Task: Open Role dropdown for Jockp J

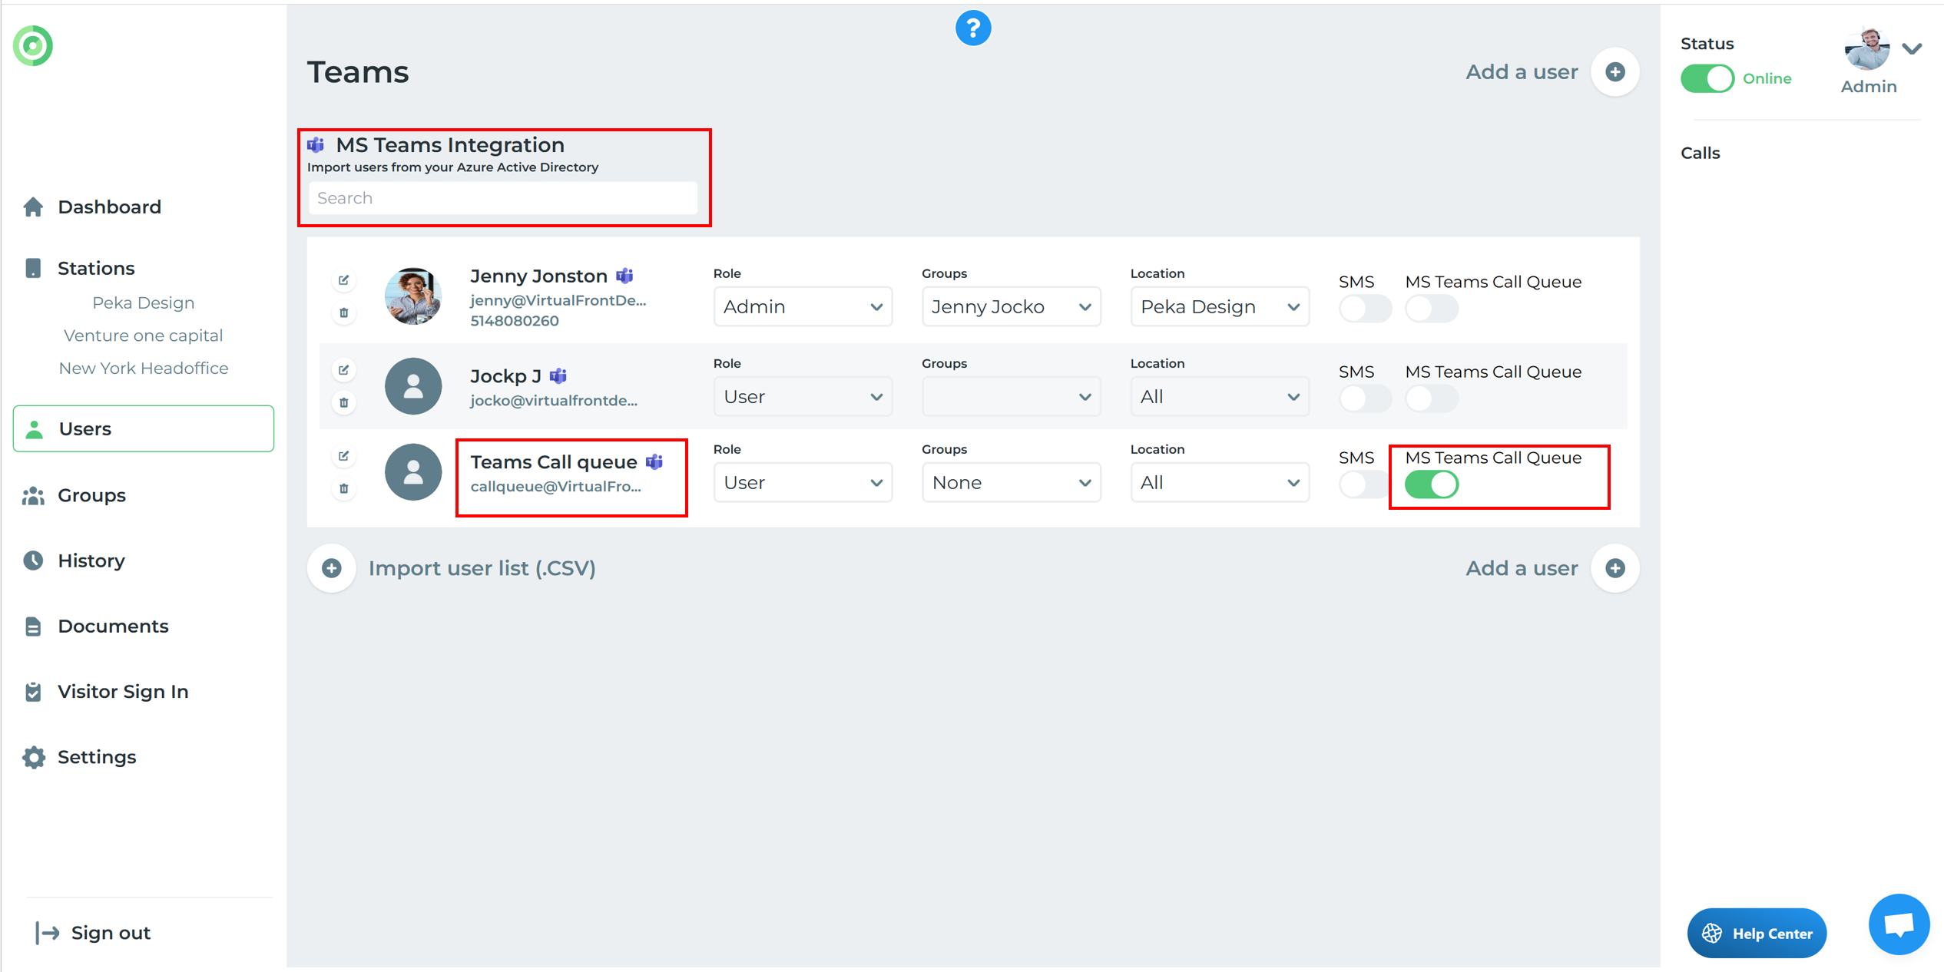Action: click(803, 397)
